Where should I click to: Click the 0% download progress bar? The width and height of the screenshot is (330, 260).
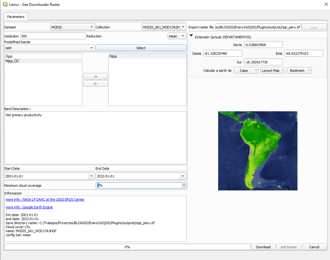(127, 247)
